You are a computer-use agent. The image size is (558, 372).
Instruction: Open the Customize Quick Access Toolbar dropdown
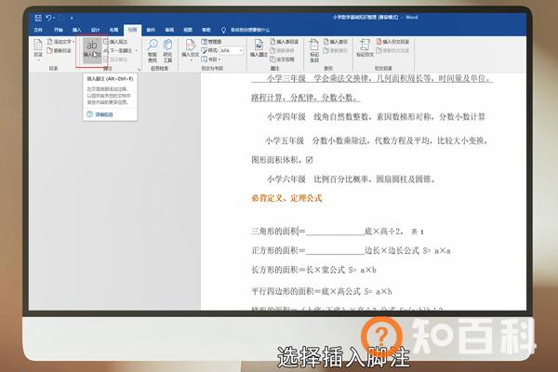[72, 18]
